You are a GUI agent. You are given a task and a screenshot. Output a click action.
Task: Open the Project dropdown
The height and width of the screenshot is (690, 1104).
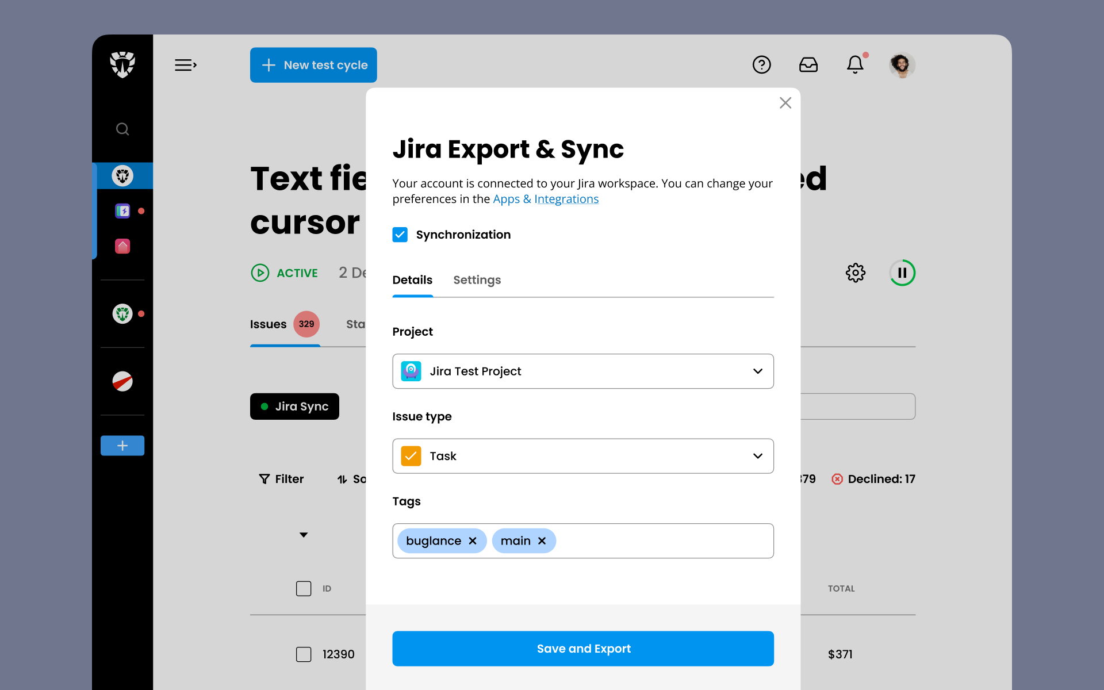point(583,371)
